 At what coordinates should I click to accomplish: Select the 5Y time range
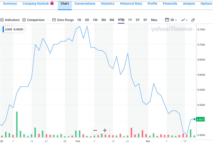click(145, 20)
